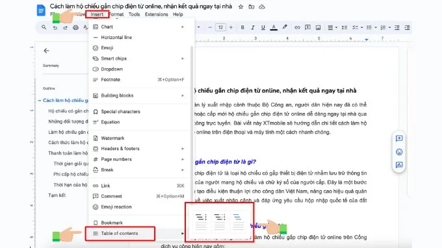
Task: Add emoji reaction from side panel
Action: 399,152
